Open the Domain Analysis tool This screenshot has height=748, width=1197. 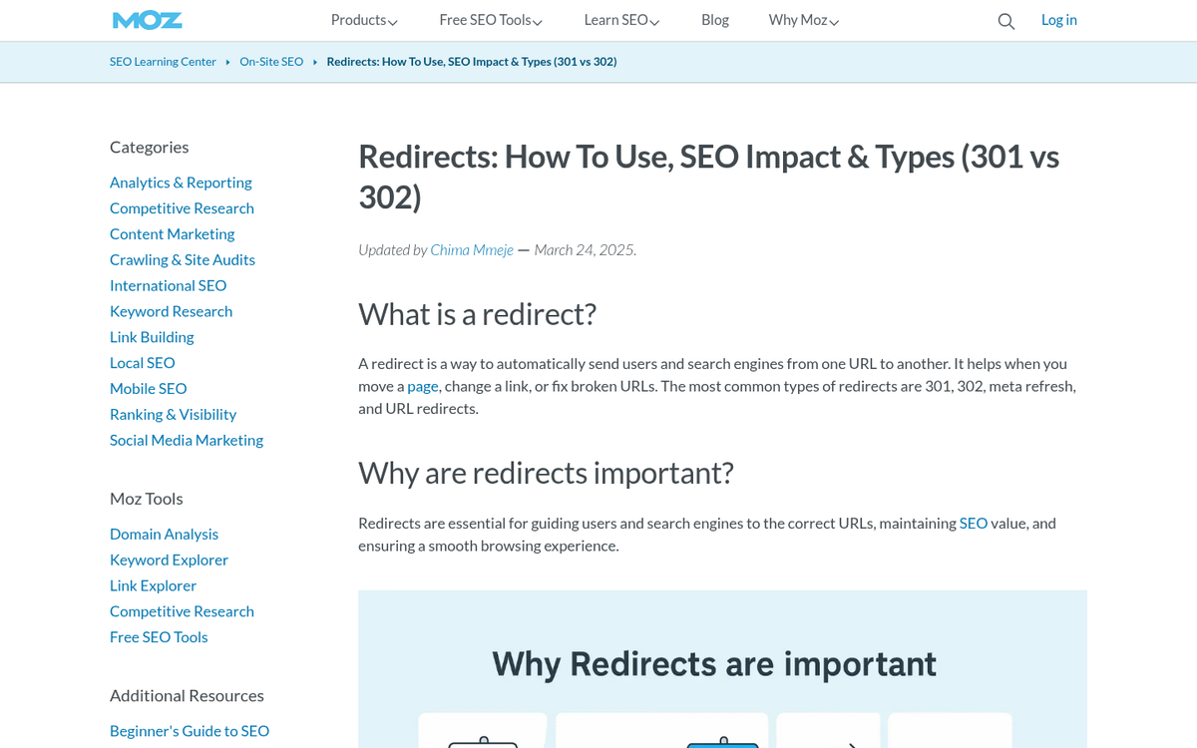point(164,534)
